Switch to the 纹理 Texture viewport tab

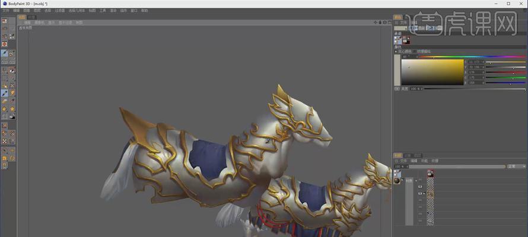(x=31, y=17)
